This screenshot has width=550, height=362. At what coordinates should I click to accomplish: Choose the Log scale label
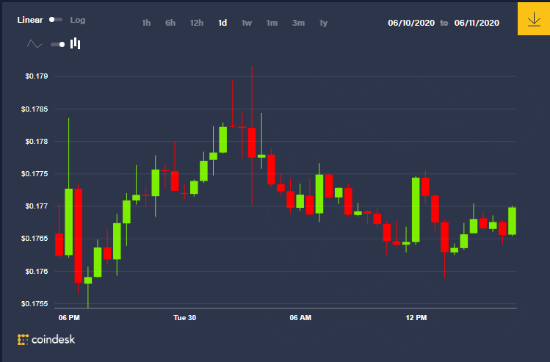(78, 21)
